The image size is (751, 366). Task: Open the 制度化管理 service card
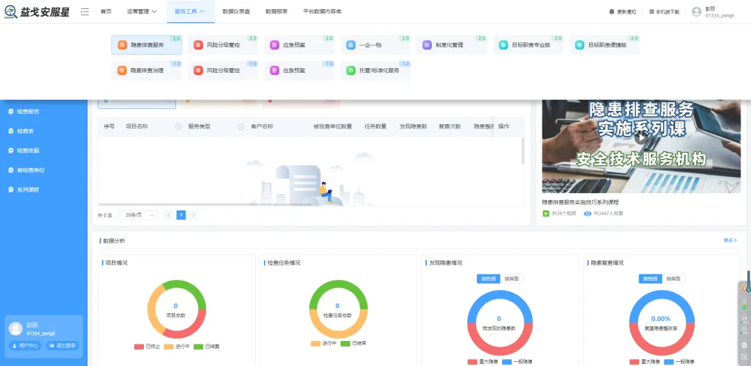(x=452, y=45)
